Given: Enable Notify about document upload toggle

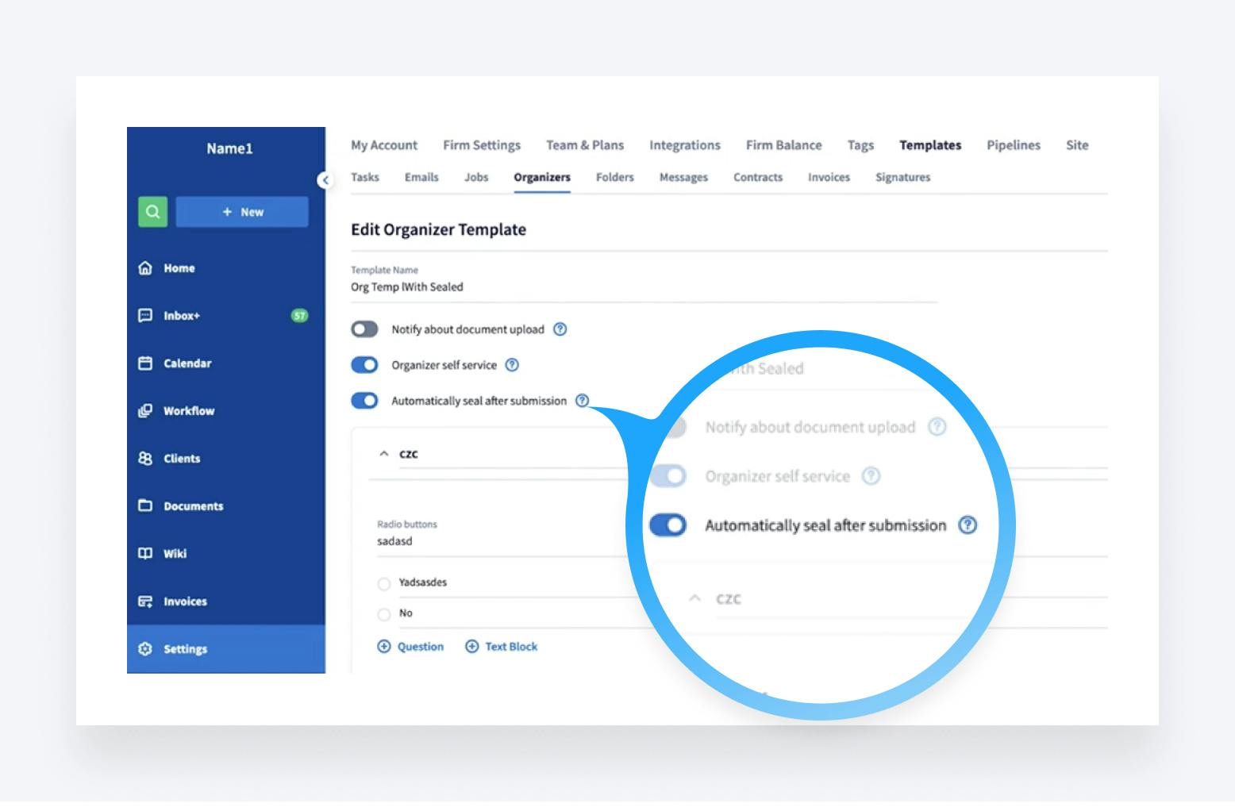Looking at the screenshot, I should tap(364, 329).
